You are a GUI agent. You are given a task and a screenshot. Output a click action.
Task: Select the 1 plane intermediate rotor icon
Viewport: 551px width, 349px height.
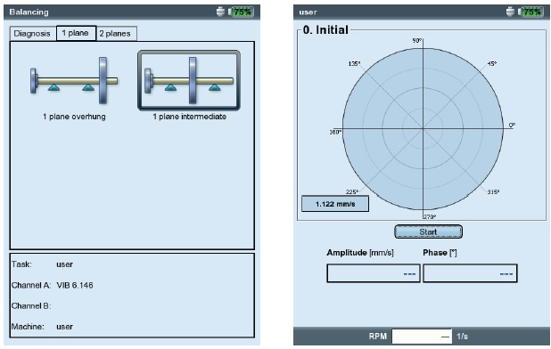(189, 80)
